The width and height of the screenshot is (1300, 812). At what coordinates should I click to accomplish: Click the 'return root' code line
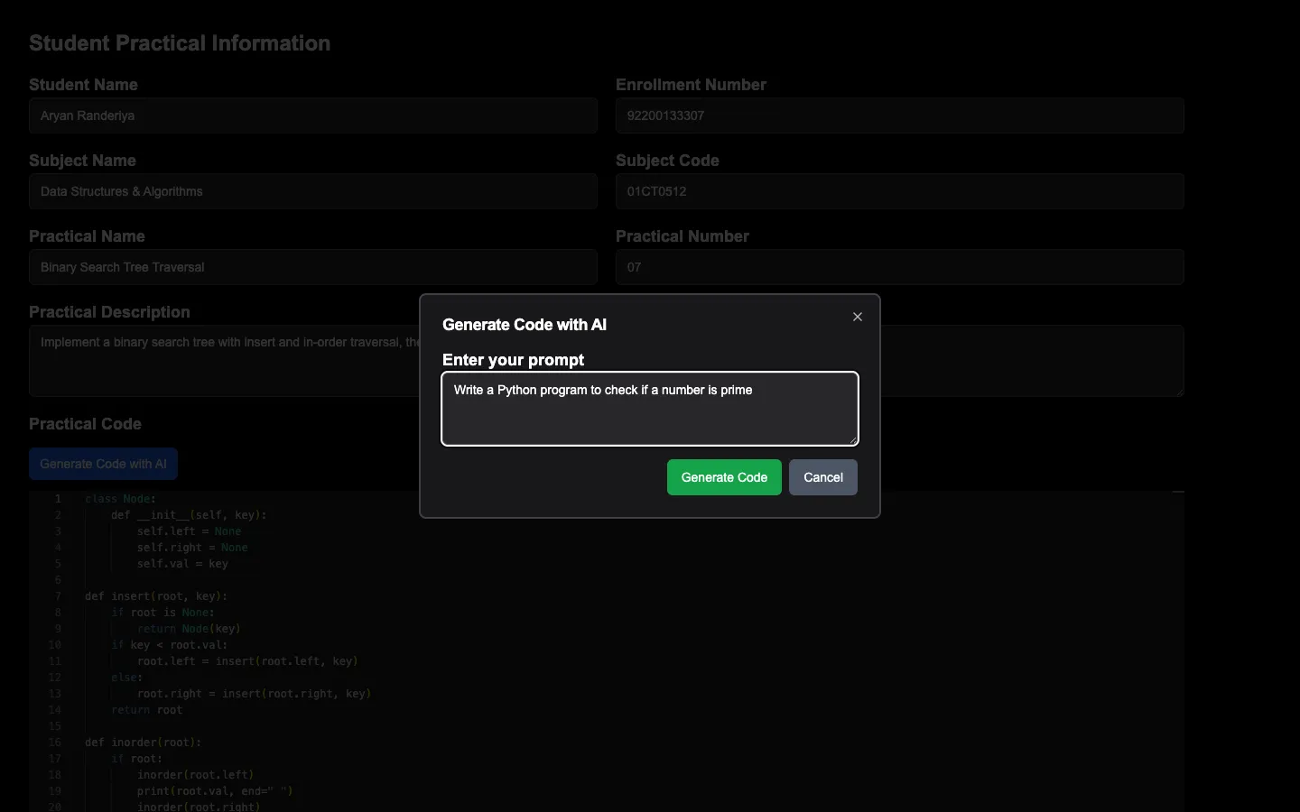click(x=147, y=710)
